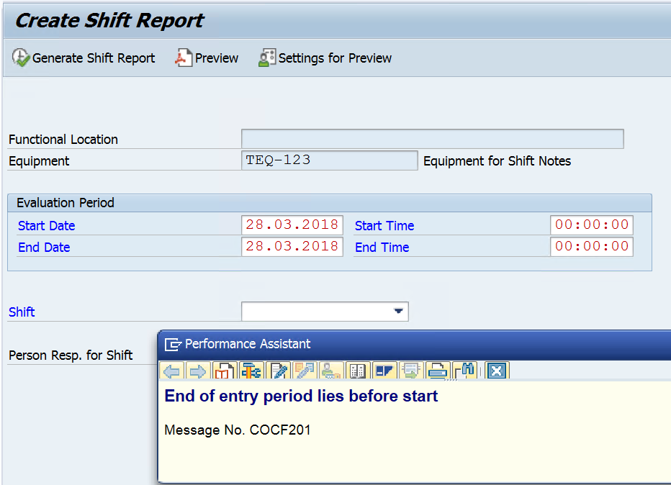Open the PDF Preview

point(207,58)
